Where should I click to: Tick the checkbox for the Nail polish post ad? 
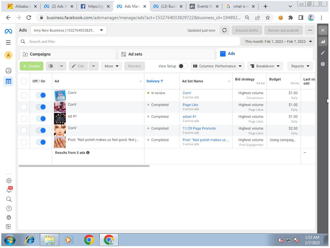(24, 142)
